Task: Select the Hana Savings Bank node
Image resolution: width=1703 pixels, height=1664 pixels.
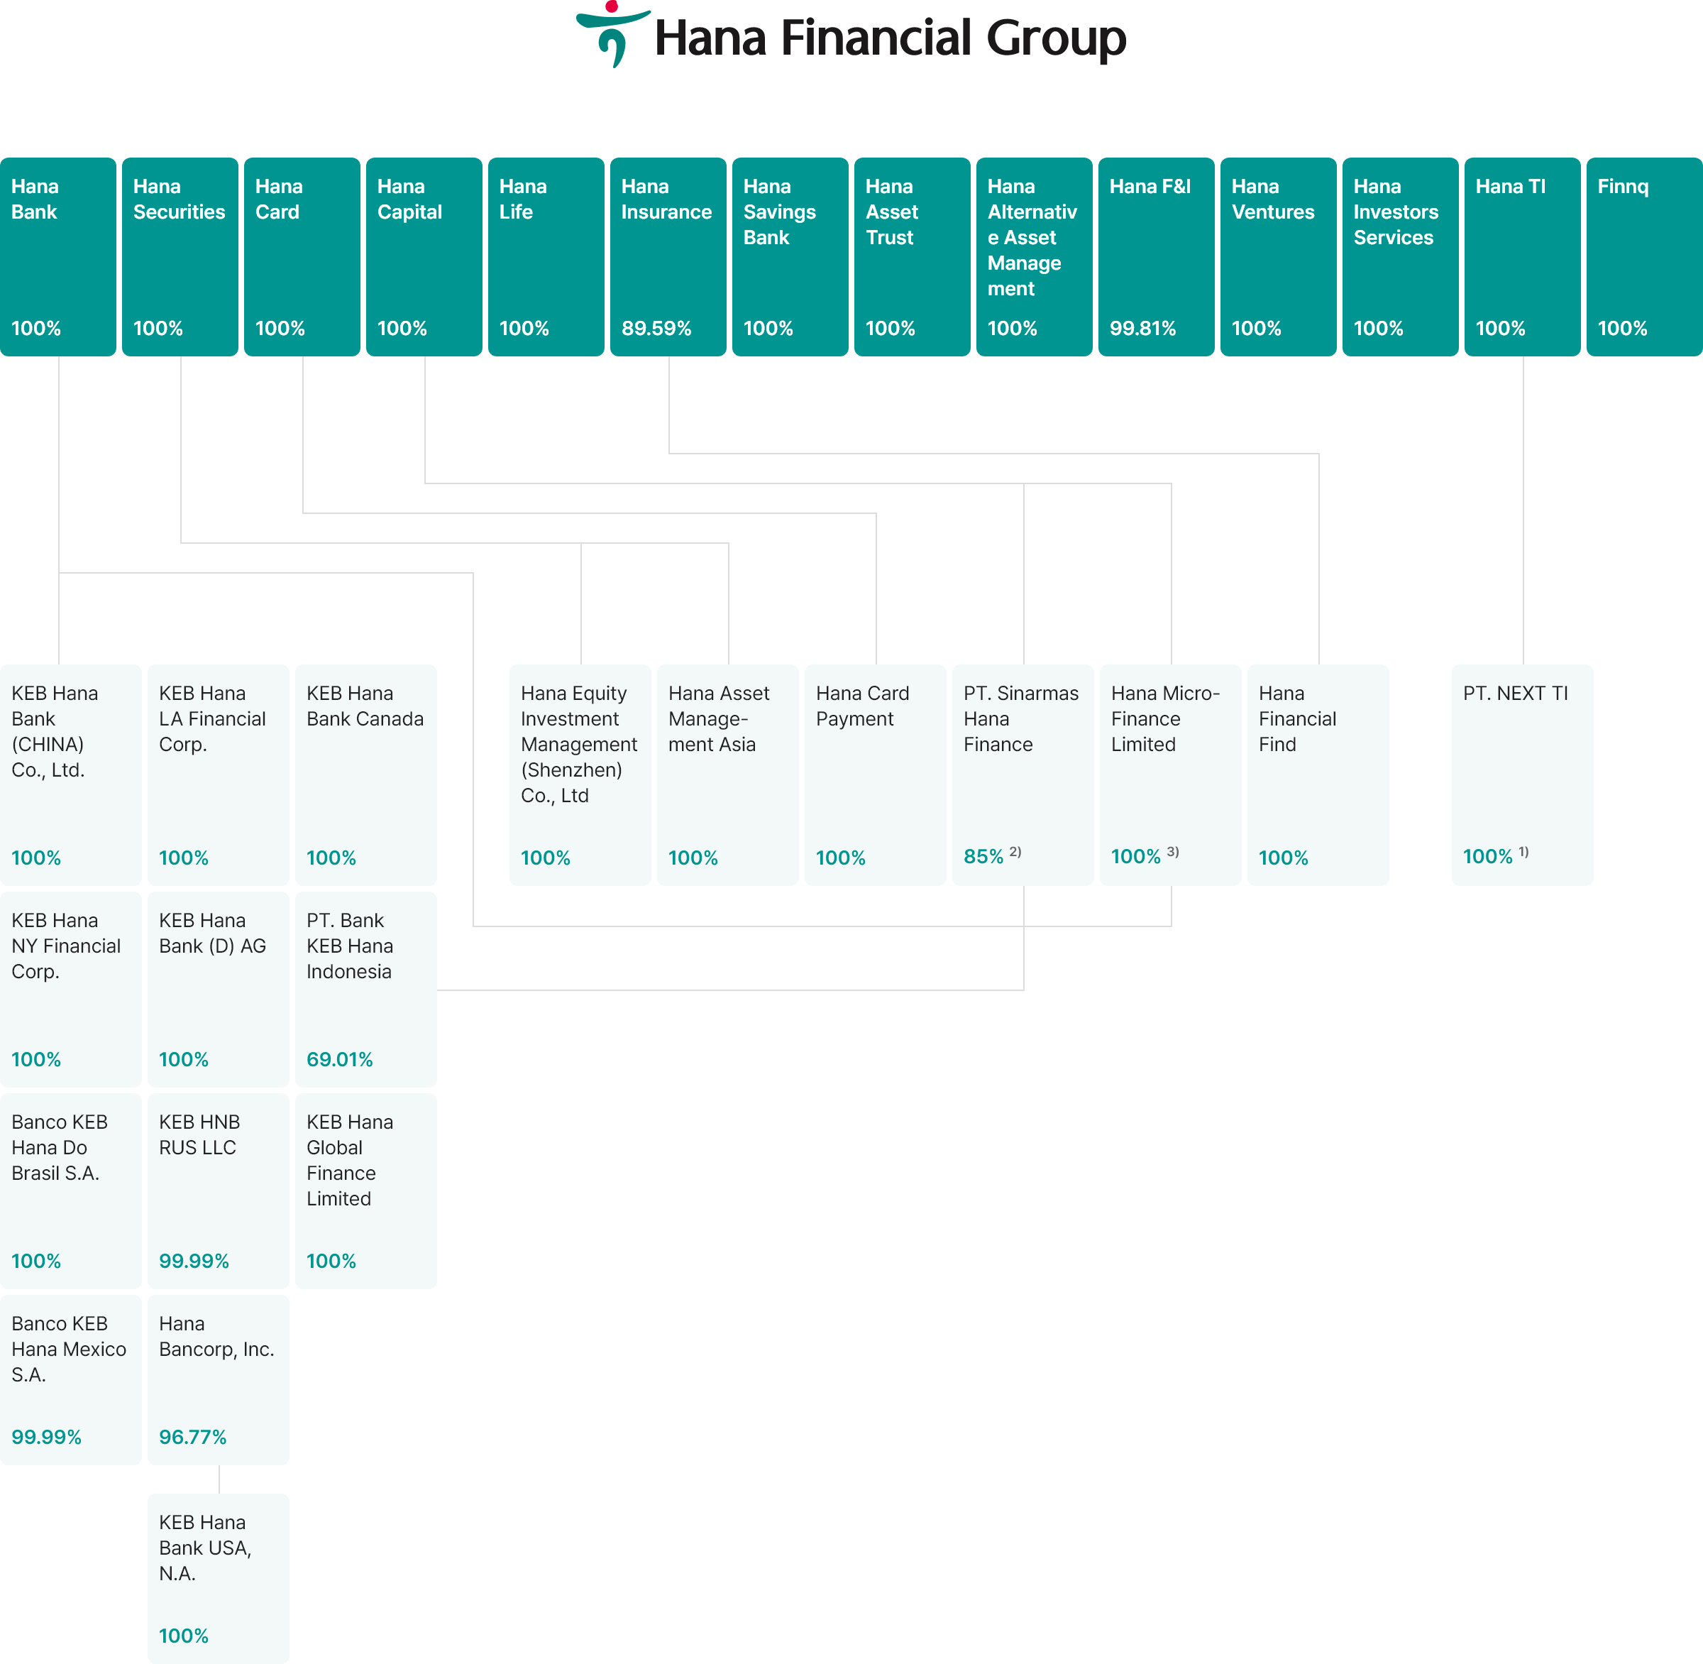Action: 789,255
